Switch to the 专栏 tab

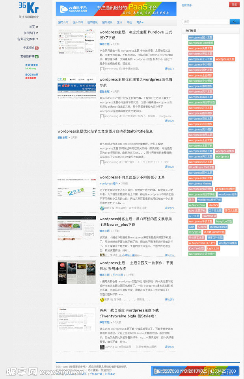(x=129, y=22)
